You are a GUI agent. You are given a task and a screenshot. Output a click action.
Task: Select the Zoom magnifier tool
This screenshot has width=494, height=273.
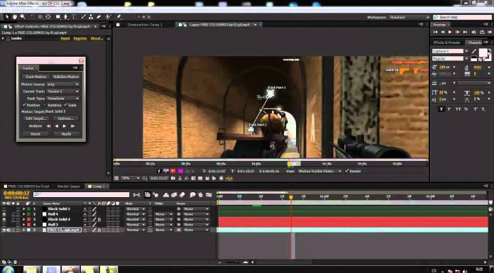pyautogui.click(x=23, y=17)
